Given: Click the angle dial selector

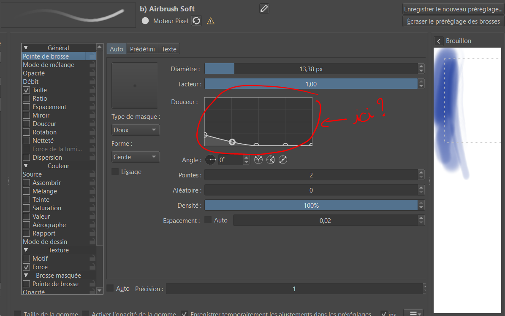Looking at the screenshot, I should point(211,160).
